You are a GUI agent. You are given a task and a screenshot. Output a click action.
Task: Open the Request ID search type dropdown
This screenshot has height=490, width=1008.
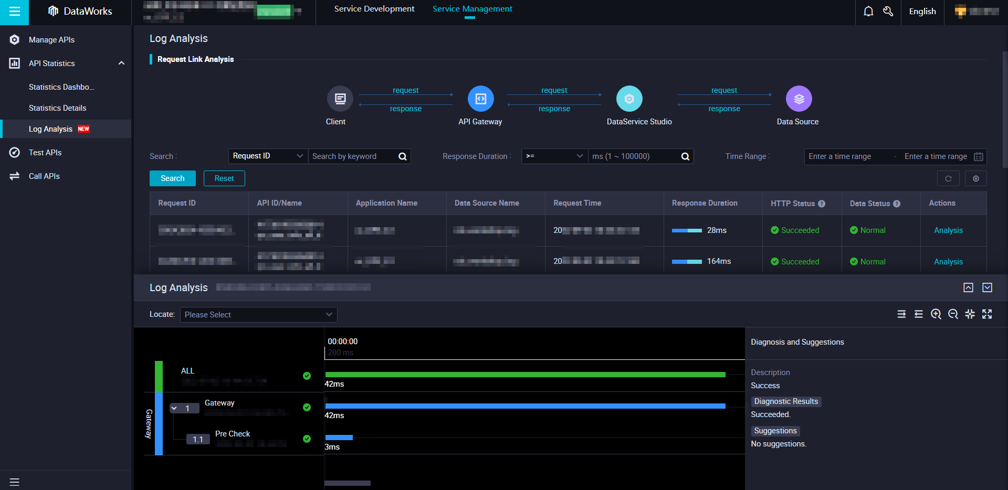point(268,156)
